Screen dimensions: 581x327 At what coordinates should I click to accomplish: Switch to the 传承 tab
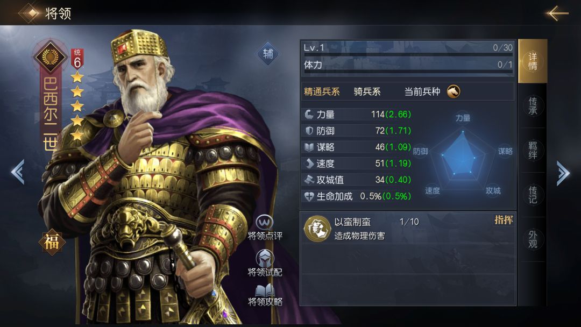click(x=533, y=106)
